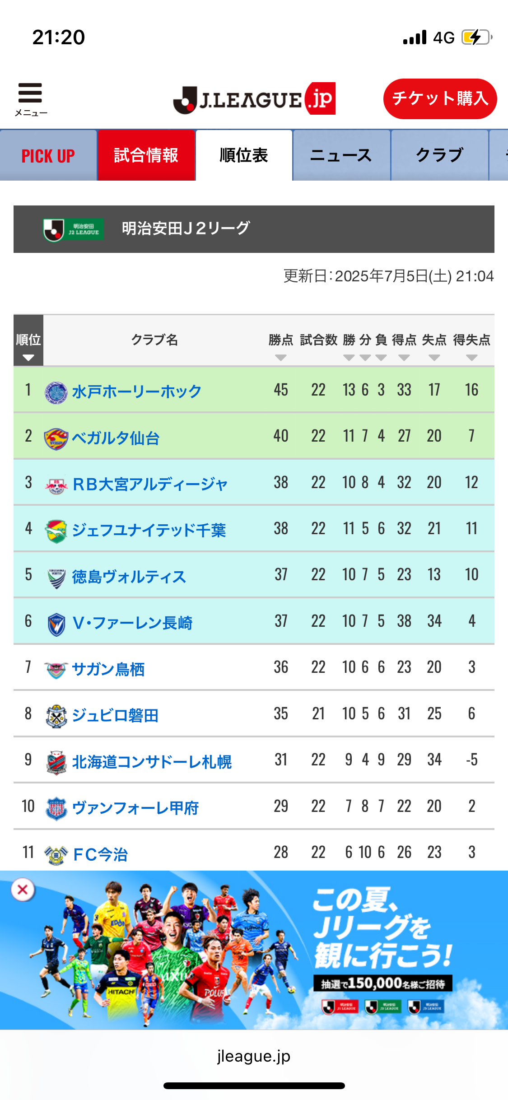
Task: Tap the チケット購入 button
Action: pos(440,98)
